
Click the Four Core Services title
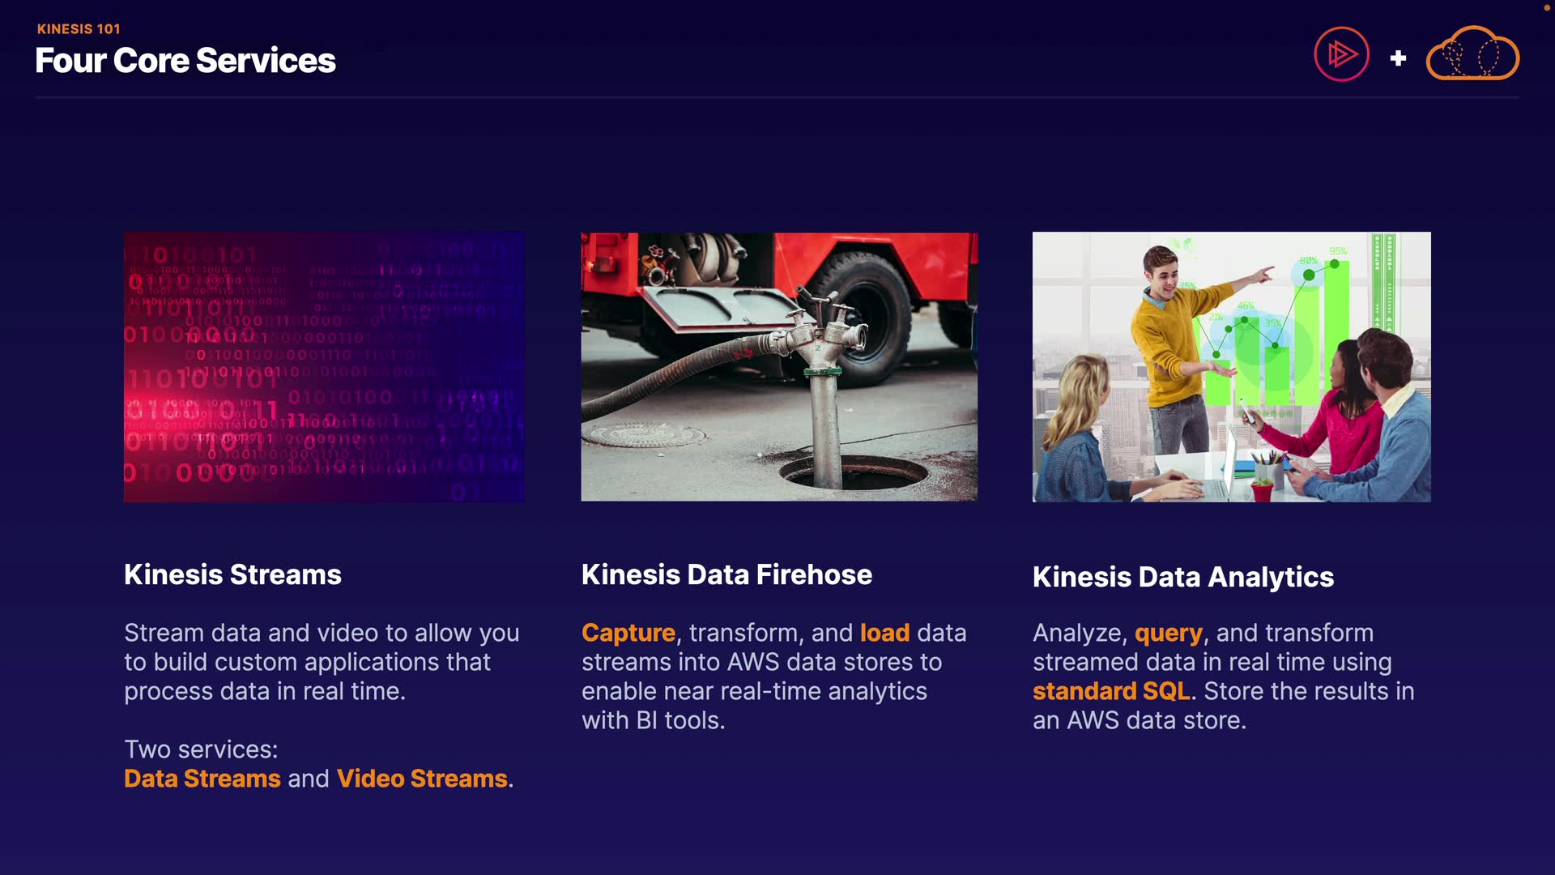(185, 61)
